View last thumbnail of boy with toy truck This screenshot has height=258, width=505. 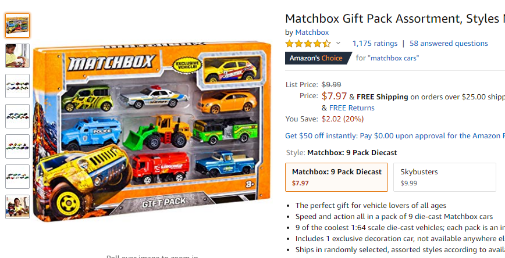coord(17,207)
